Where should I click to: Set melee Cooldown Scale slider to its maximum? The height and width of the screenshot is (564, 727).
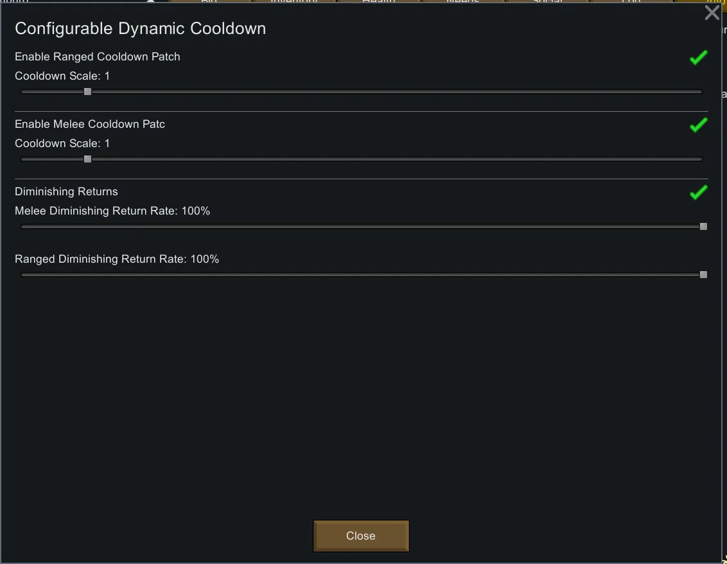pos(701,159)
